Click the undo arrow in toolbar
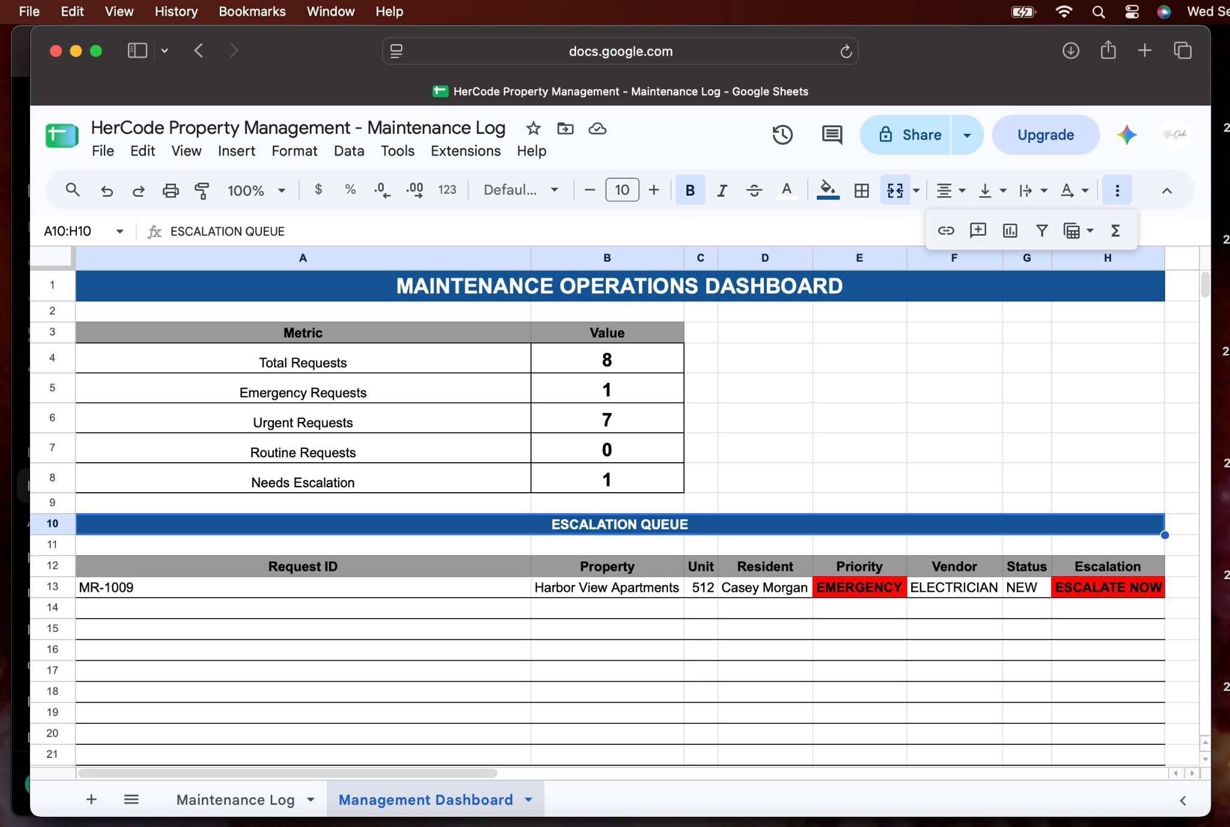Screen dimensions: 1230x827 [x=106, y=191]
